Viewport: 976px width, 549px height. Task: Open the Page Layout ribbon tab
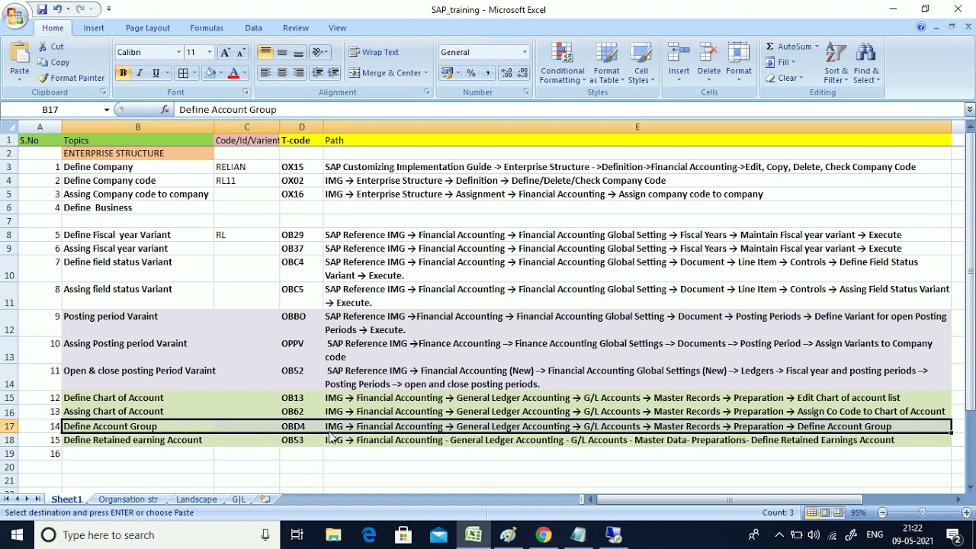pyautogui.click(x=148, y=27)
